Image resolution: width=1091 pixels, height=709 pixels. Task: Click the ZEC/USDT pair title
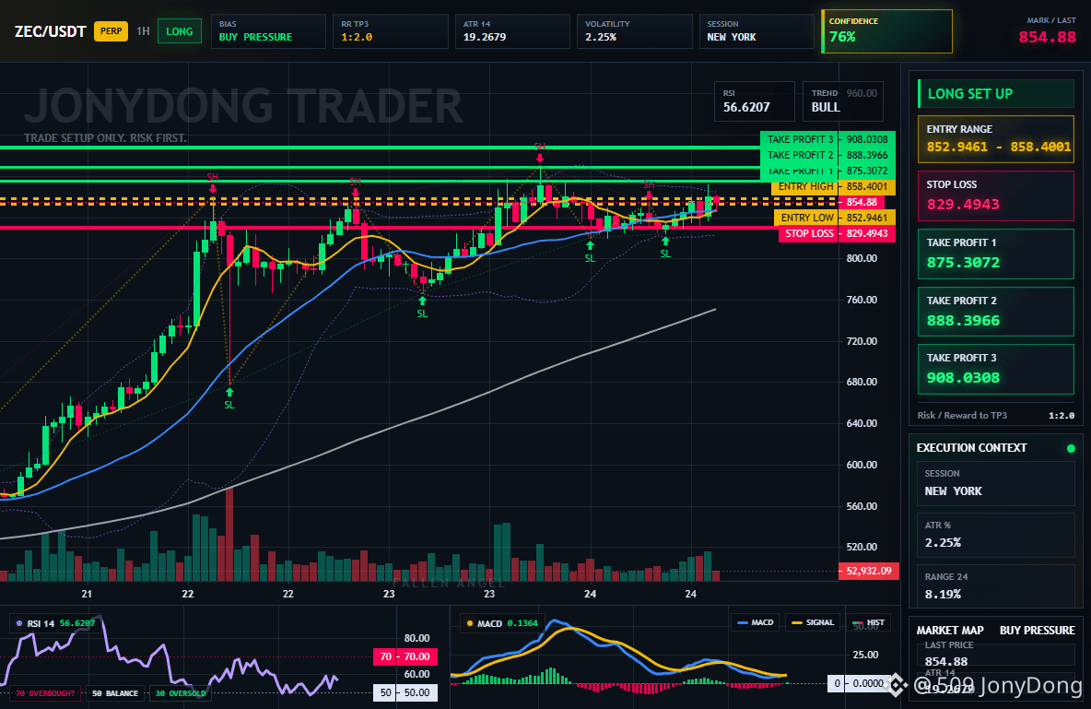pyautogui.click(x=50, y=31)
